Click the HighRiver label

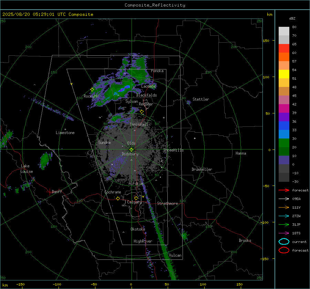click(143, 241)
